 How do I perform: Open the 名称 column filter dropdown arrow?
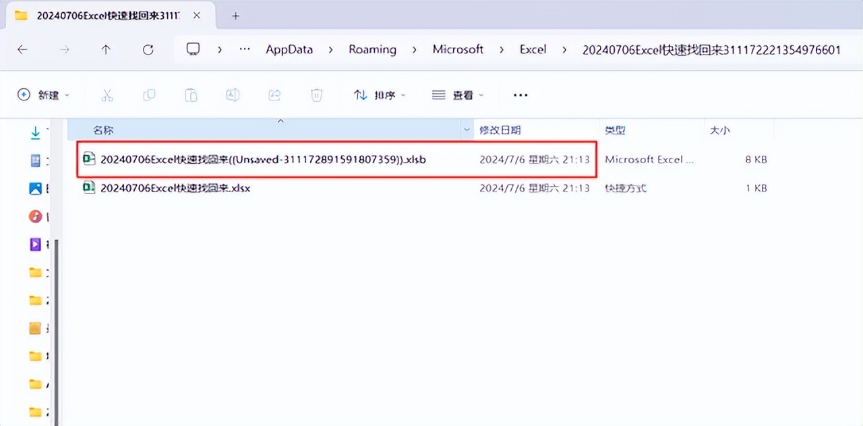click(468, 129)
